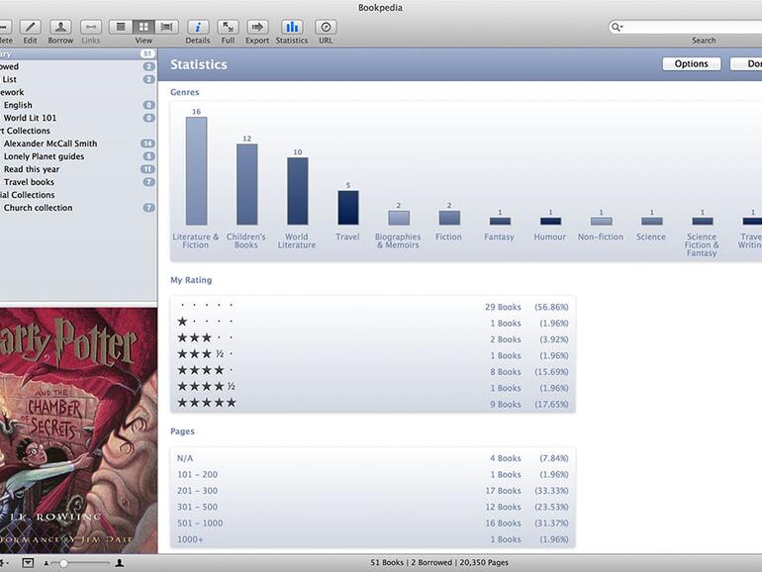
Task: Click the Borrow toolbar icon
Action: click(x=60, y=27)
